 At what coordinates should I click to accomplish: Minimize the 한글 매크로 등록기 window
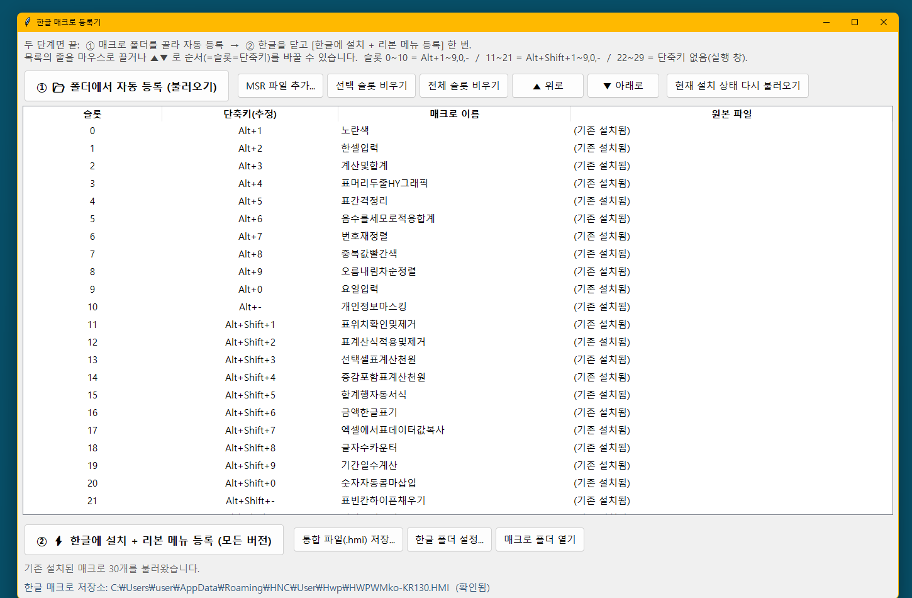[826, 22]
